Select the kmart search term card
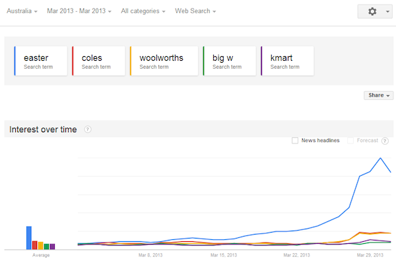The image size is (396, 263). coord(287,61)
